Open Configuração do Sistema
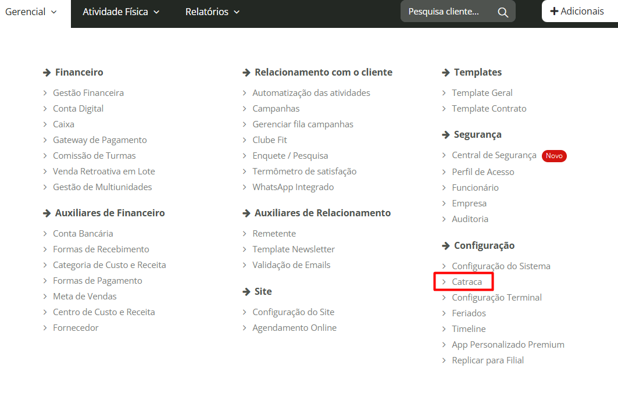This screenshot has height=400, width=618. (x=501, y=266)
